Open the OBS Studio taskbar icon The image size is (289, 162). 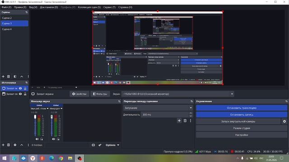pyautogui.click(x=79, y=158)
